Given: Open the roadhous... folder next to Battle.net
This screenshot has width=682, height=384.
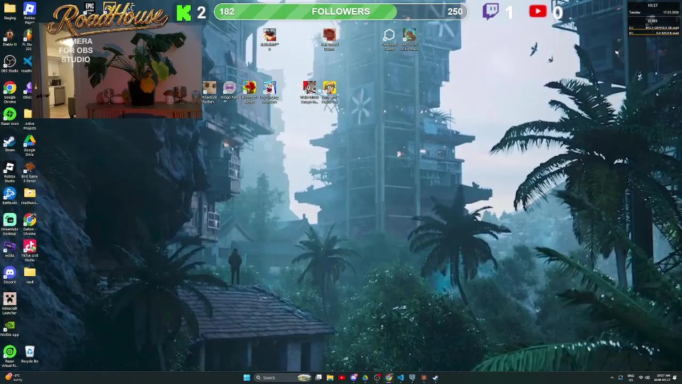Looking at the screenshot, I should 29,196.
